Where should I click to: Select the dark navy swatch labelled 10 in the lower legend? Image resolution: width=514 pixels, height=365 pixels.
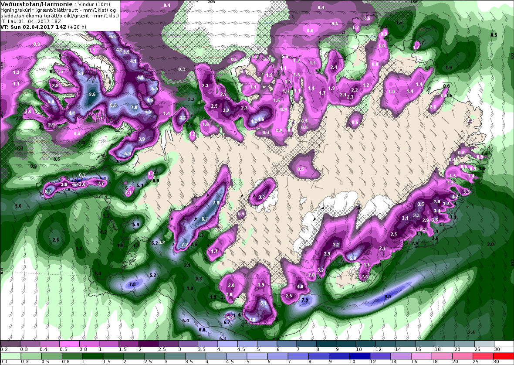click(360, 356)
